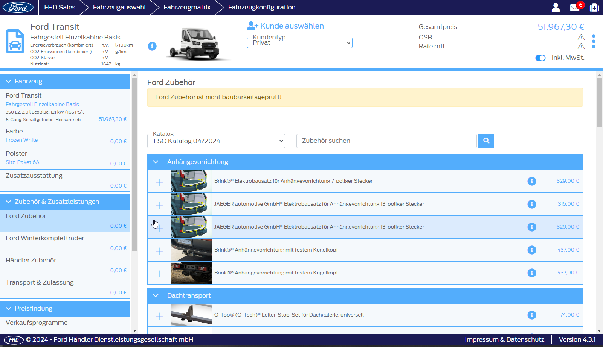Screen dimensions: 603x347
Task: Show info for first Brink Anhängevorrichtung Kugelkopf
Action: tap(532, 250)
